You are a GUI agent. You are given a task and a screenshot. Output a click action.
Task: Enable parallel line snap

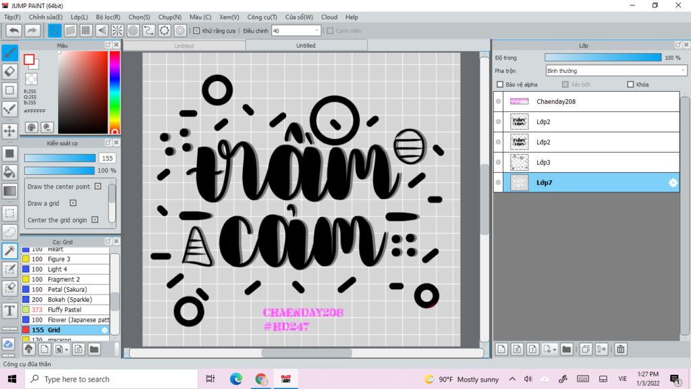(70, 30)
